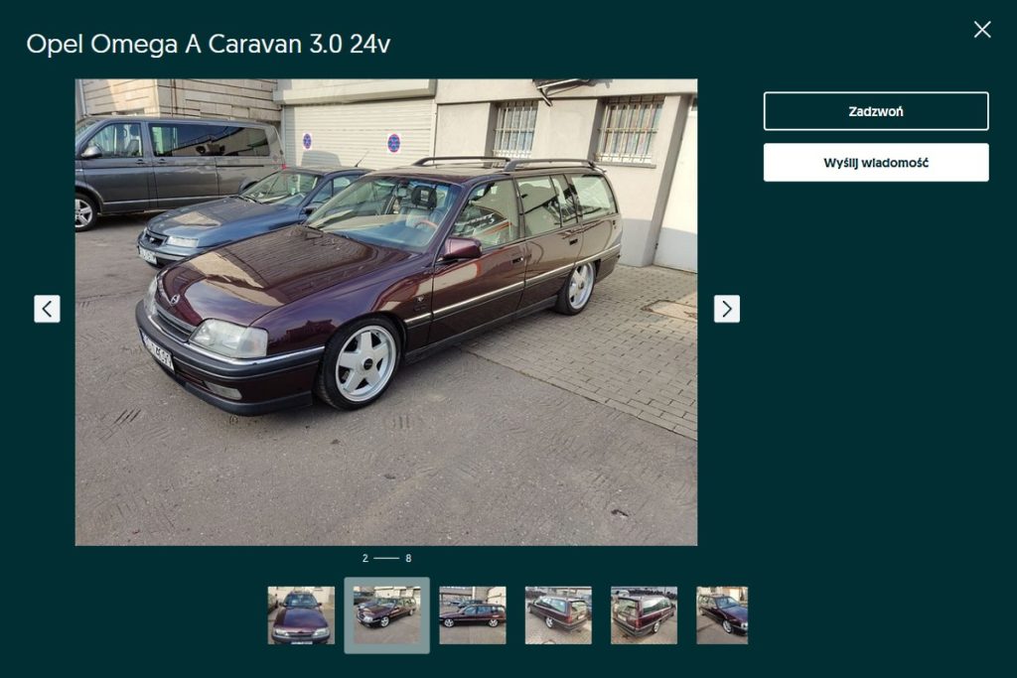Viewport: 1017px width, 678px height.
Task: Click the progress line between 2 and 8
Action: pyautogui.click(x=386, y=558)
